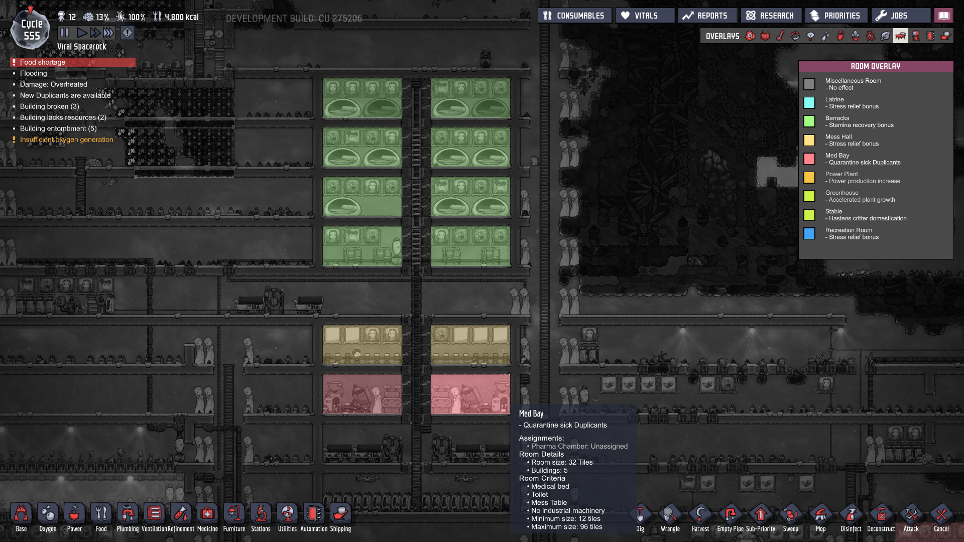The height and width of the screenshot is (542, 964).
Task: Toggle red alert button
Action: tap(128, 33)
